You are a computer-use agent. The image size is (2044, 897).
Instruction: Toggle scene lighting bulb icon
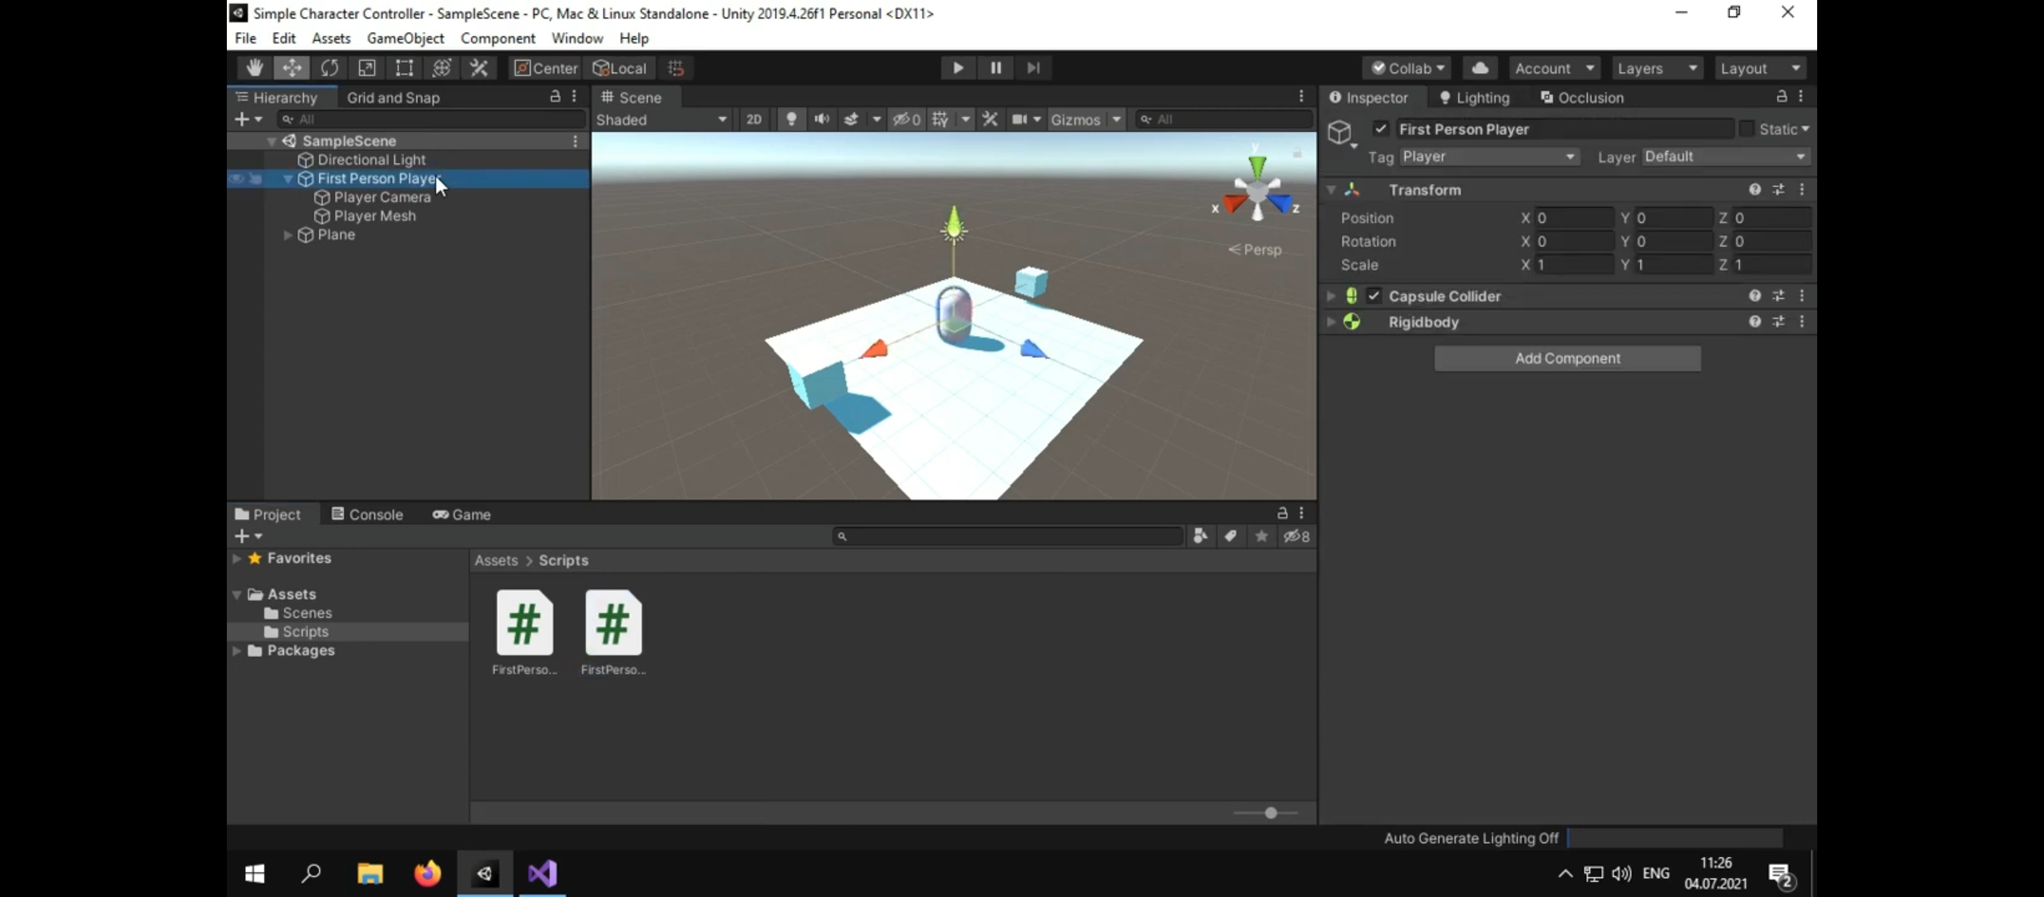pyautogui.click(x=791, y=120)
